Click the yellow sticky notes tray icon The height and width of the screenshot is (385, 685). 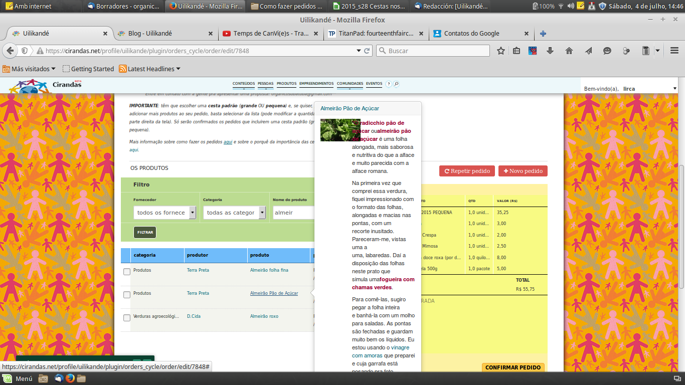coord(581,6)
